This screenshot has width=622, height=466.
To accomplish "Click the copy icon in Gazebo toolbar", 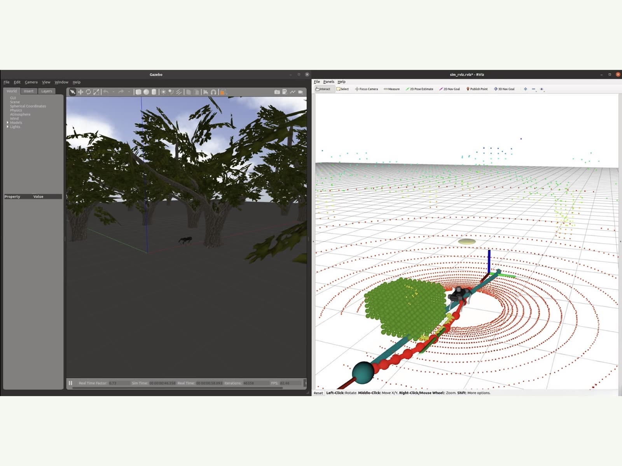I will (189, 92).
